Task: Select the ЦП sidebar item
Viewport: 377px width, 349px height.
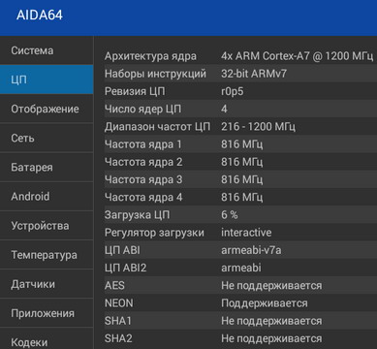Action: pyautogui.click(x=47, y=79)
